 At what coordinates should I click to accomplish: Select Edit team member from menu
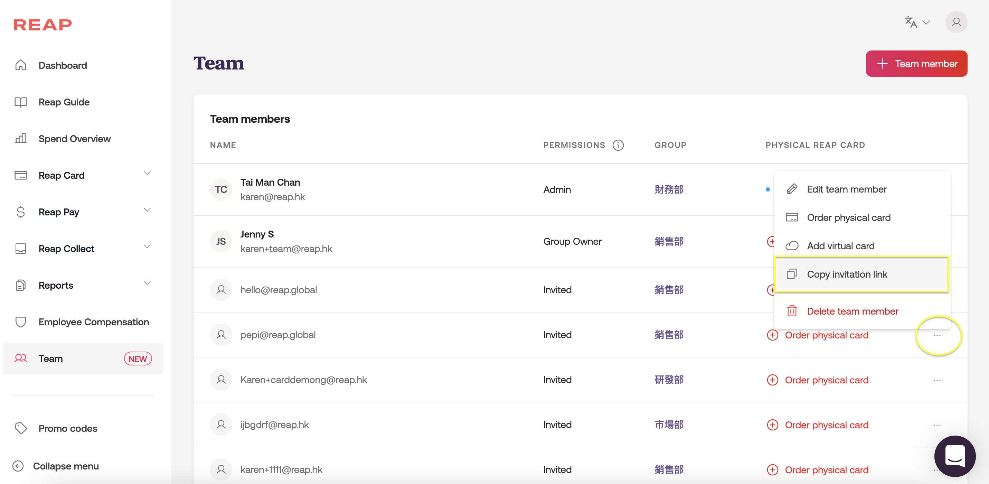pyautogui.click(x=846, y=189)
